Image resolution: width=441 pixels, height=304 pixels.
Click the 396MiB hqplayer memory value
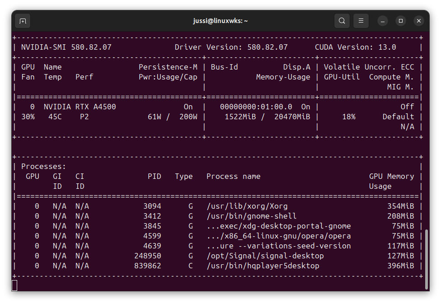(401, 266)
